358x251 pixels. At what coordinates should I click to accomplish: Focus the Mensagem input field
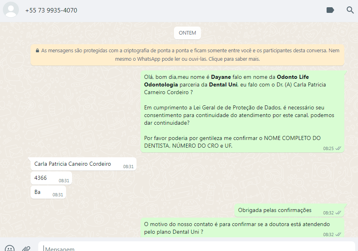pyautogui.click(x=197, y=247)
